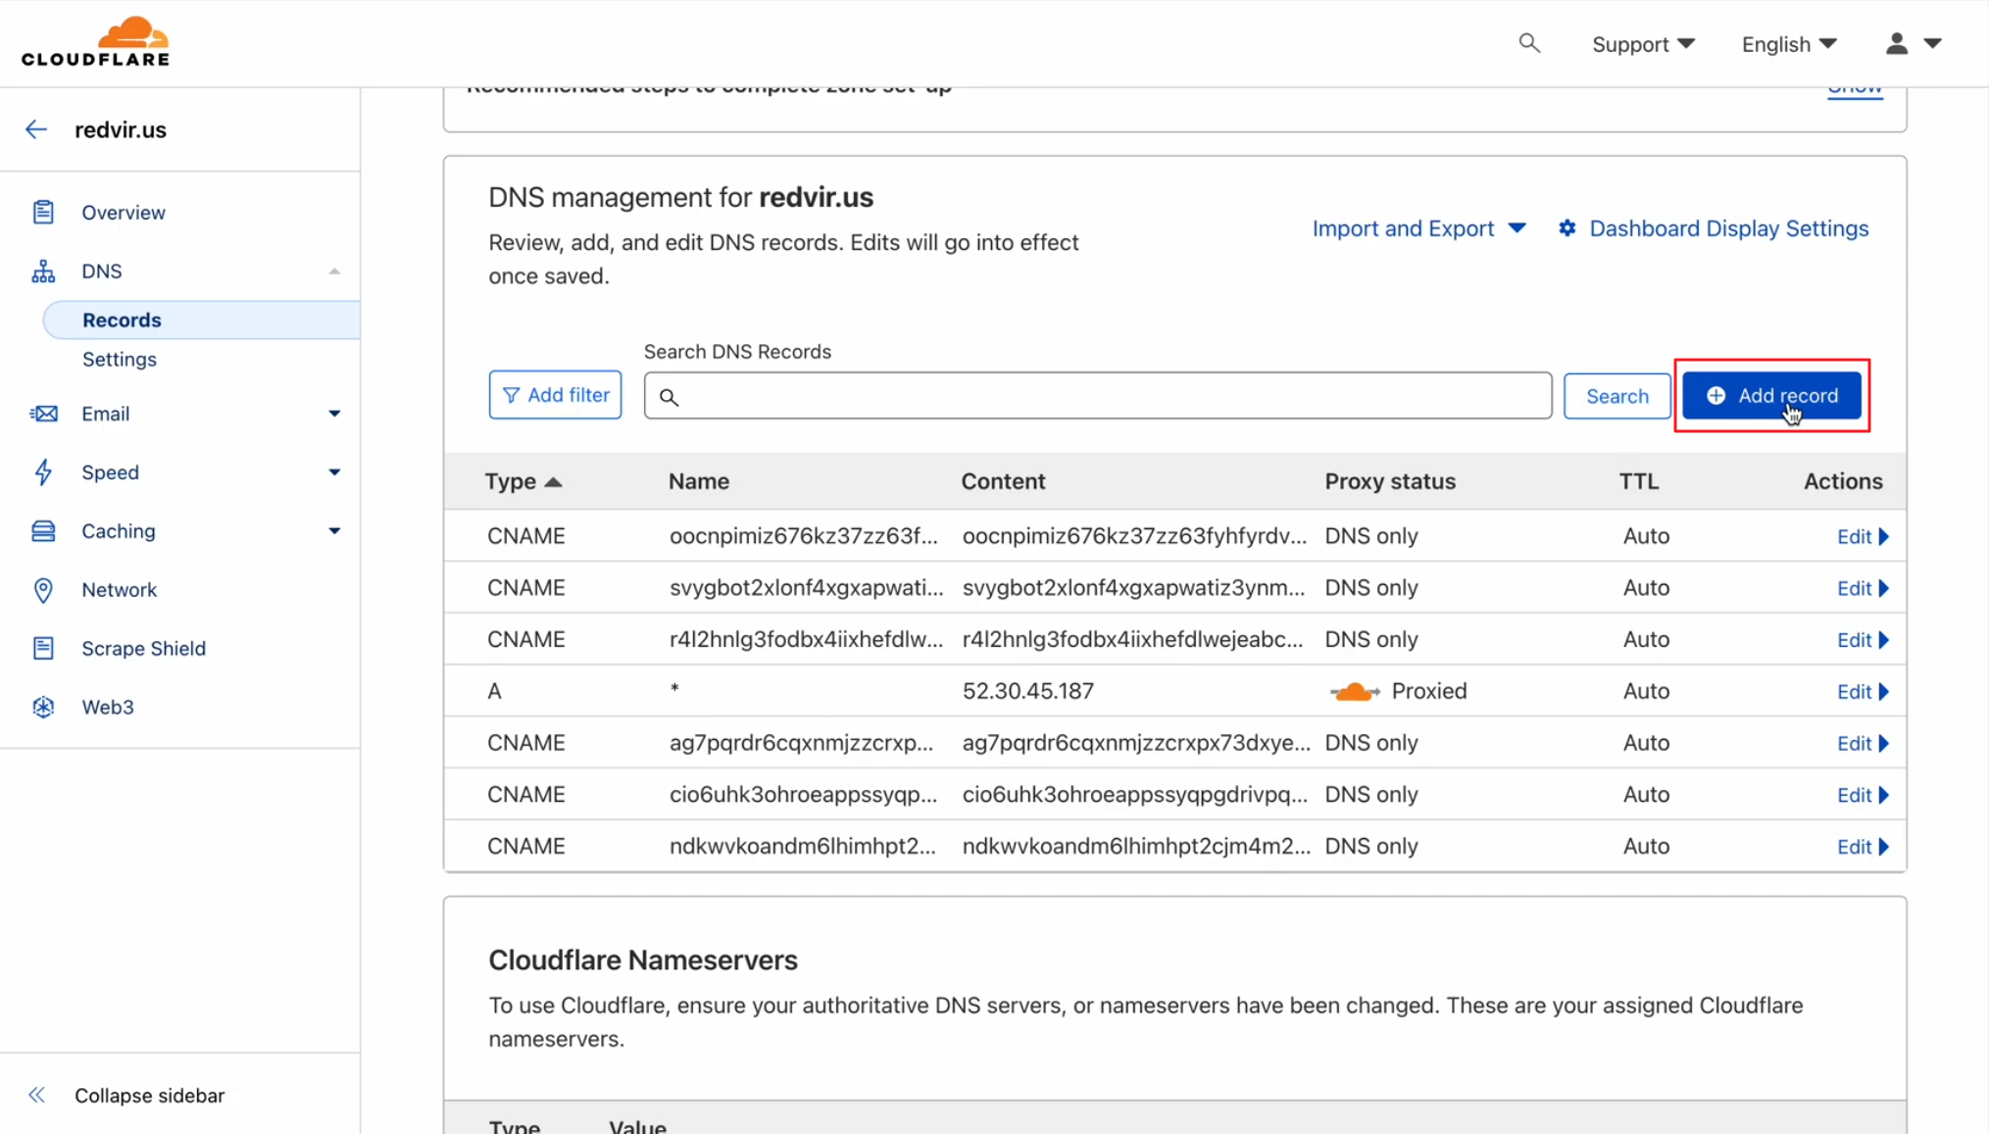
Task: Open the English language dropdown
Action: pyautogui.click(x=1788, y=44)
